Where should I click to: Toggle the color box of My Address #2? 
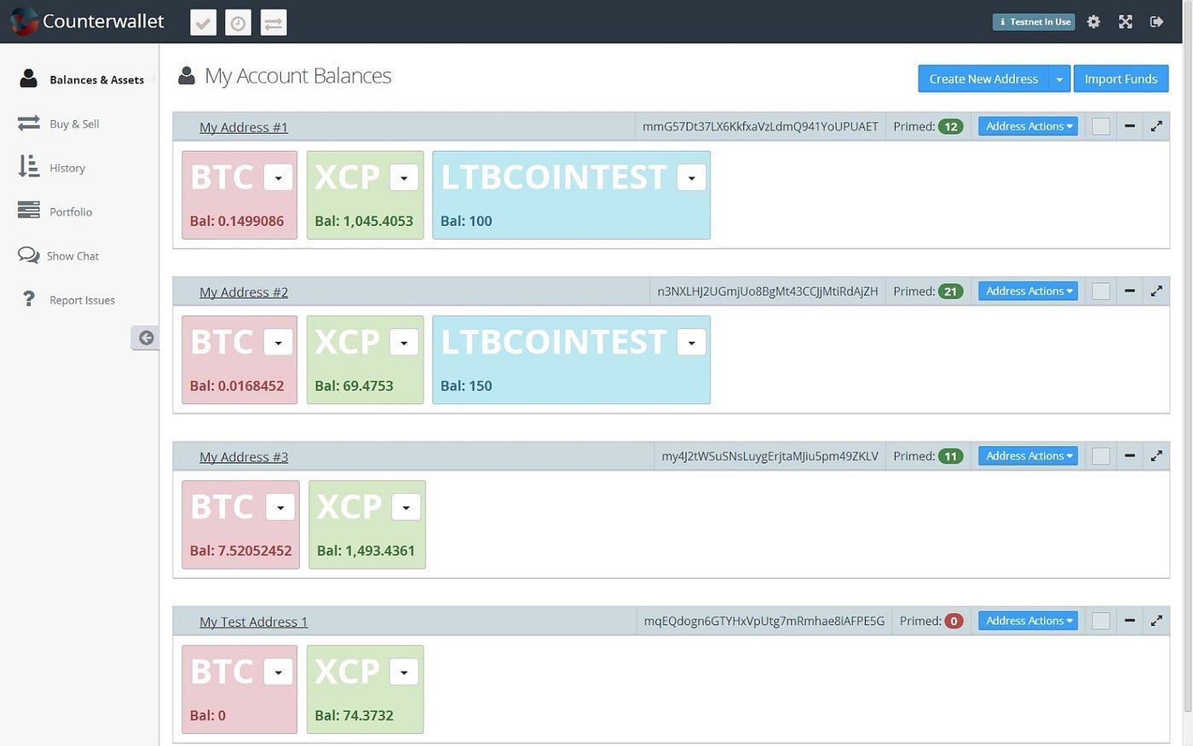tap(1101, 291)
